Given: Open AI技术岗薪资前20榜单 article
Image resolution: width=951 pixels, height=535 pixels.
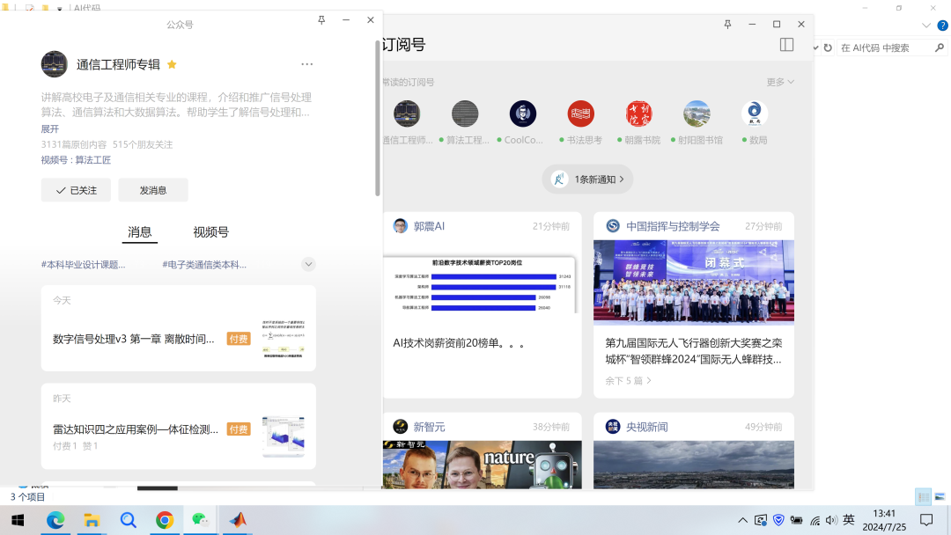Looking at the screenshot, I should [458, 343].
